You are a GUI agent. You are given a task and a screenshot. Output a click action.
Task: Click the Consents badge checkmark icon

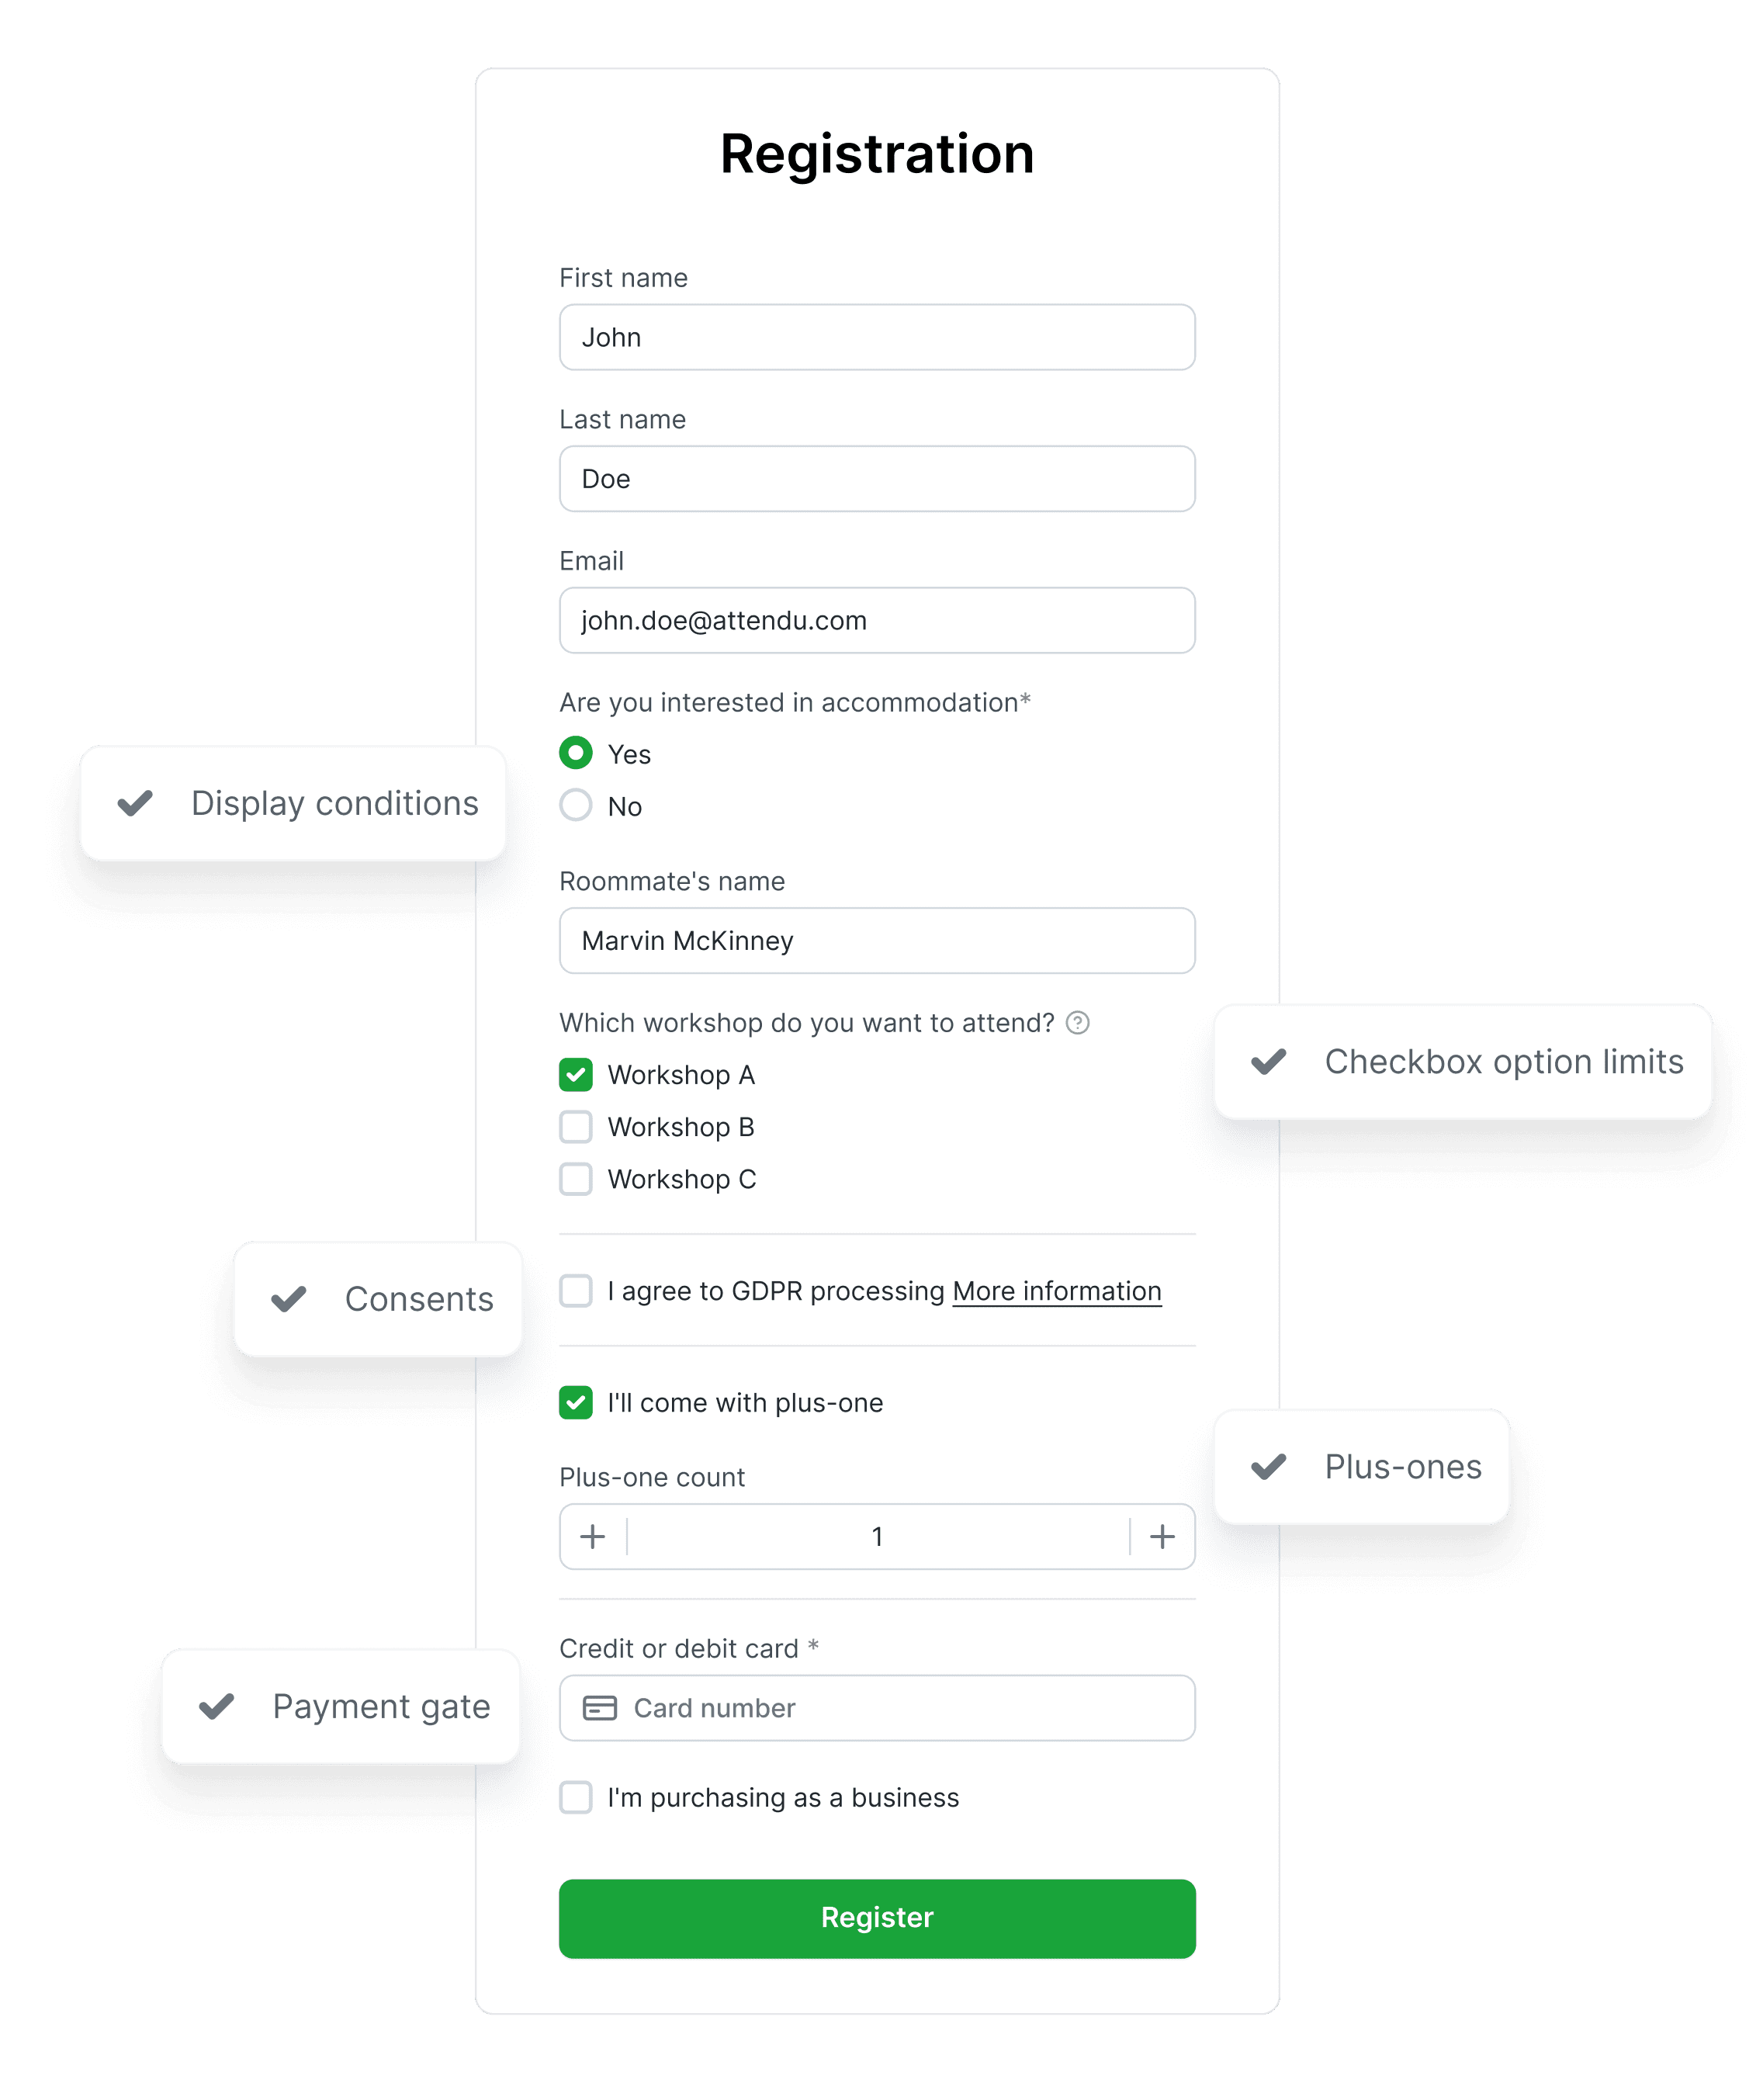[288, 1299]
